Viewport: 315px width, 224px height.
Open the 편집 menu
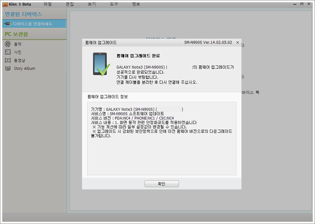tap(70, 4)
